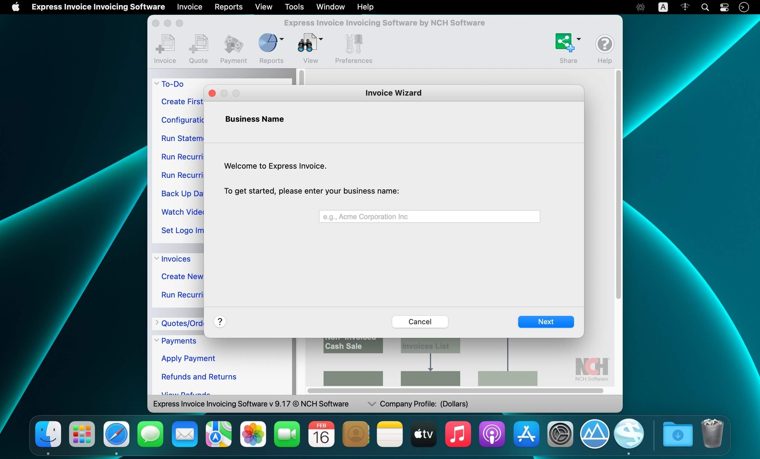Open Messages from the Dock
The width and height of the screenshot is (760, 459).
tap(150, 434)
